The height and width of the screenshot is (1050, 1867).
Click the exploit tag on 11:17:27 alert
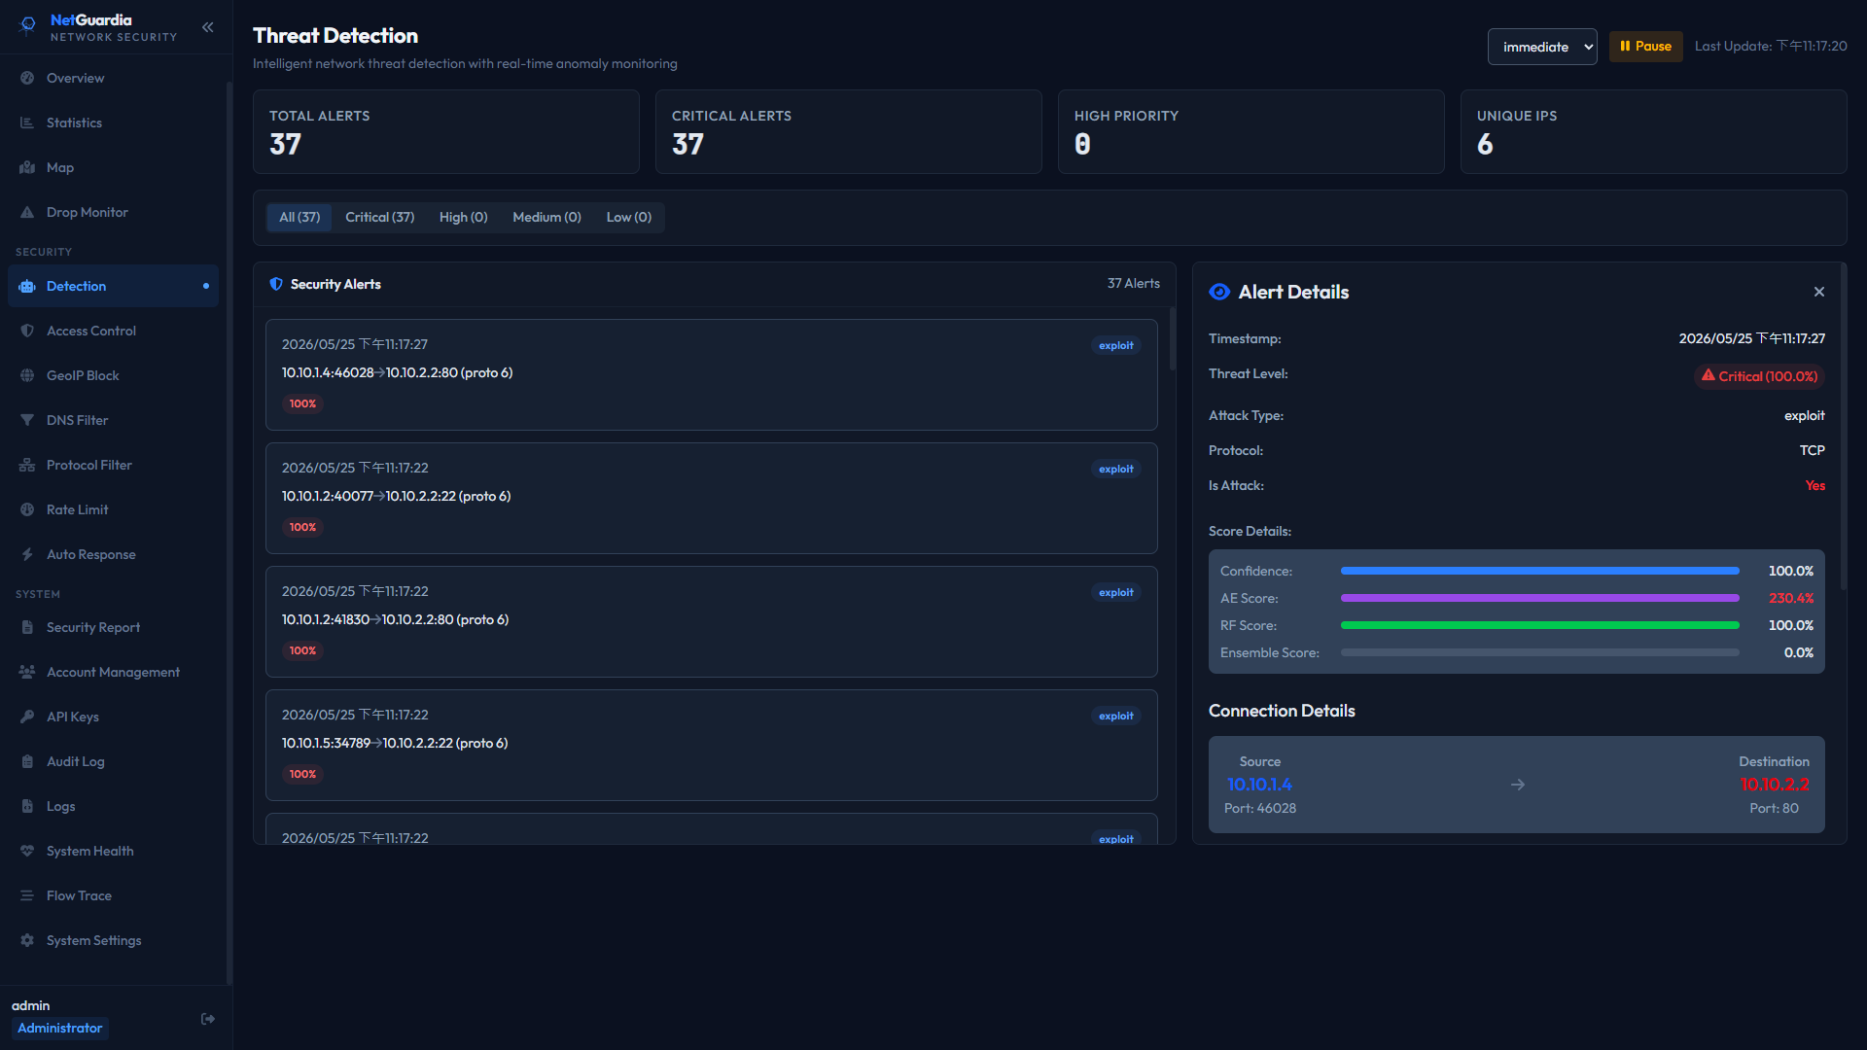click(1116, 345)
